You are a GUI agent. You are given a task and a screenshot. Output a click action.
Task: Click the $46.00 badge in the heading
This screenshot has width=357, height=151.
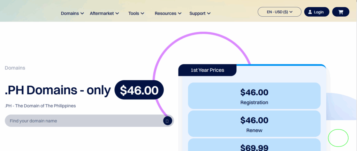[x=139, y=90]
